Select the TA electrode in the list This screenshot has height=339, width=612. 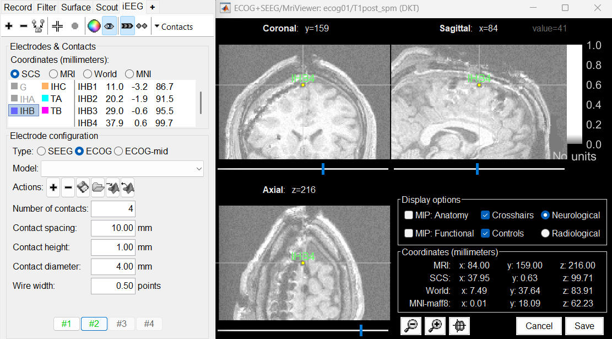(x=52, y=99)
